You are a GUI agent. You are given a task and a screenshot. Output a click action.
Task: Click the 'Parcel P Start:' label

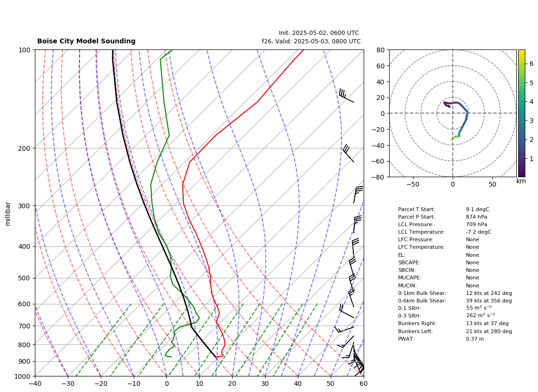416,217
